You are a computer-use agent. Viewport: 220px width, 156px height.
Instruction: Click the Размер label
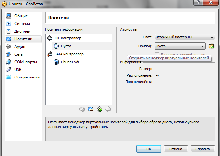[146, 69]
